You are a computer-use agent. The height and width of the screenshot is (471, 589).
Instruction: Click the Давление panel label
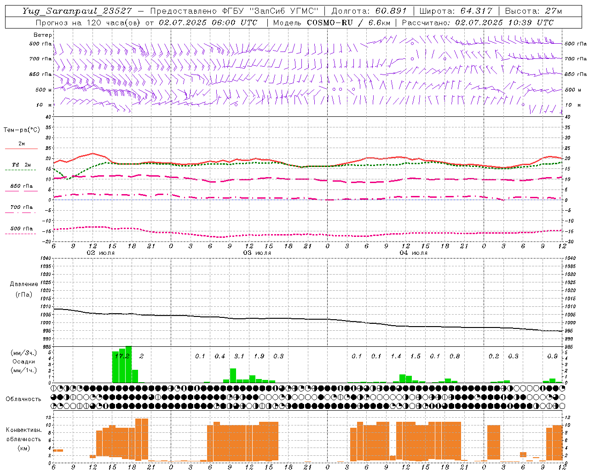(x=24, y=284)
